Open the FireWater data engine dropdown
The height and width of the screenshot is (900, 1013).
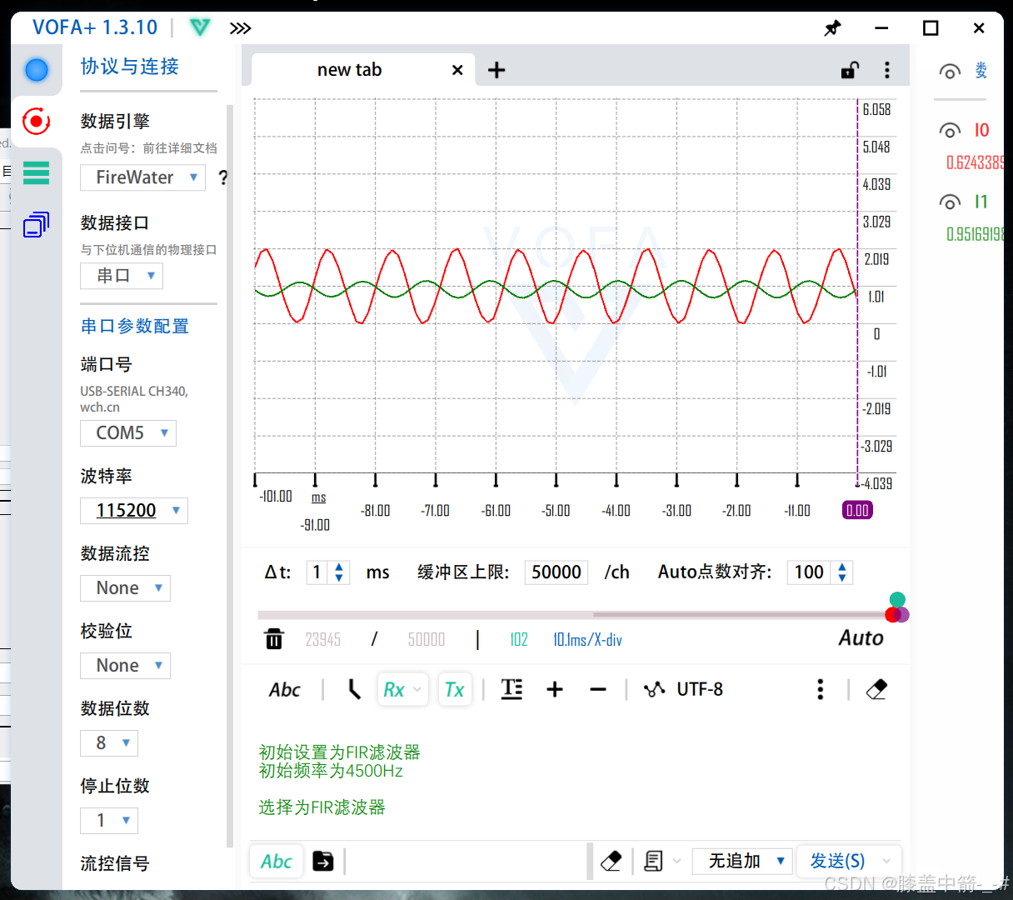click(142, 177)
